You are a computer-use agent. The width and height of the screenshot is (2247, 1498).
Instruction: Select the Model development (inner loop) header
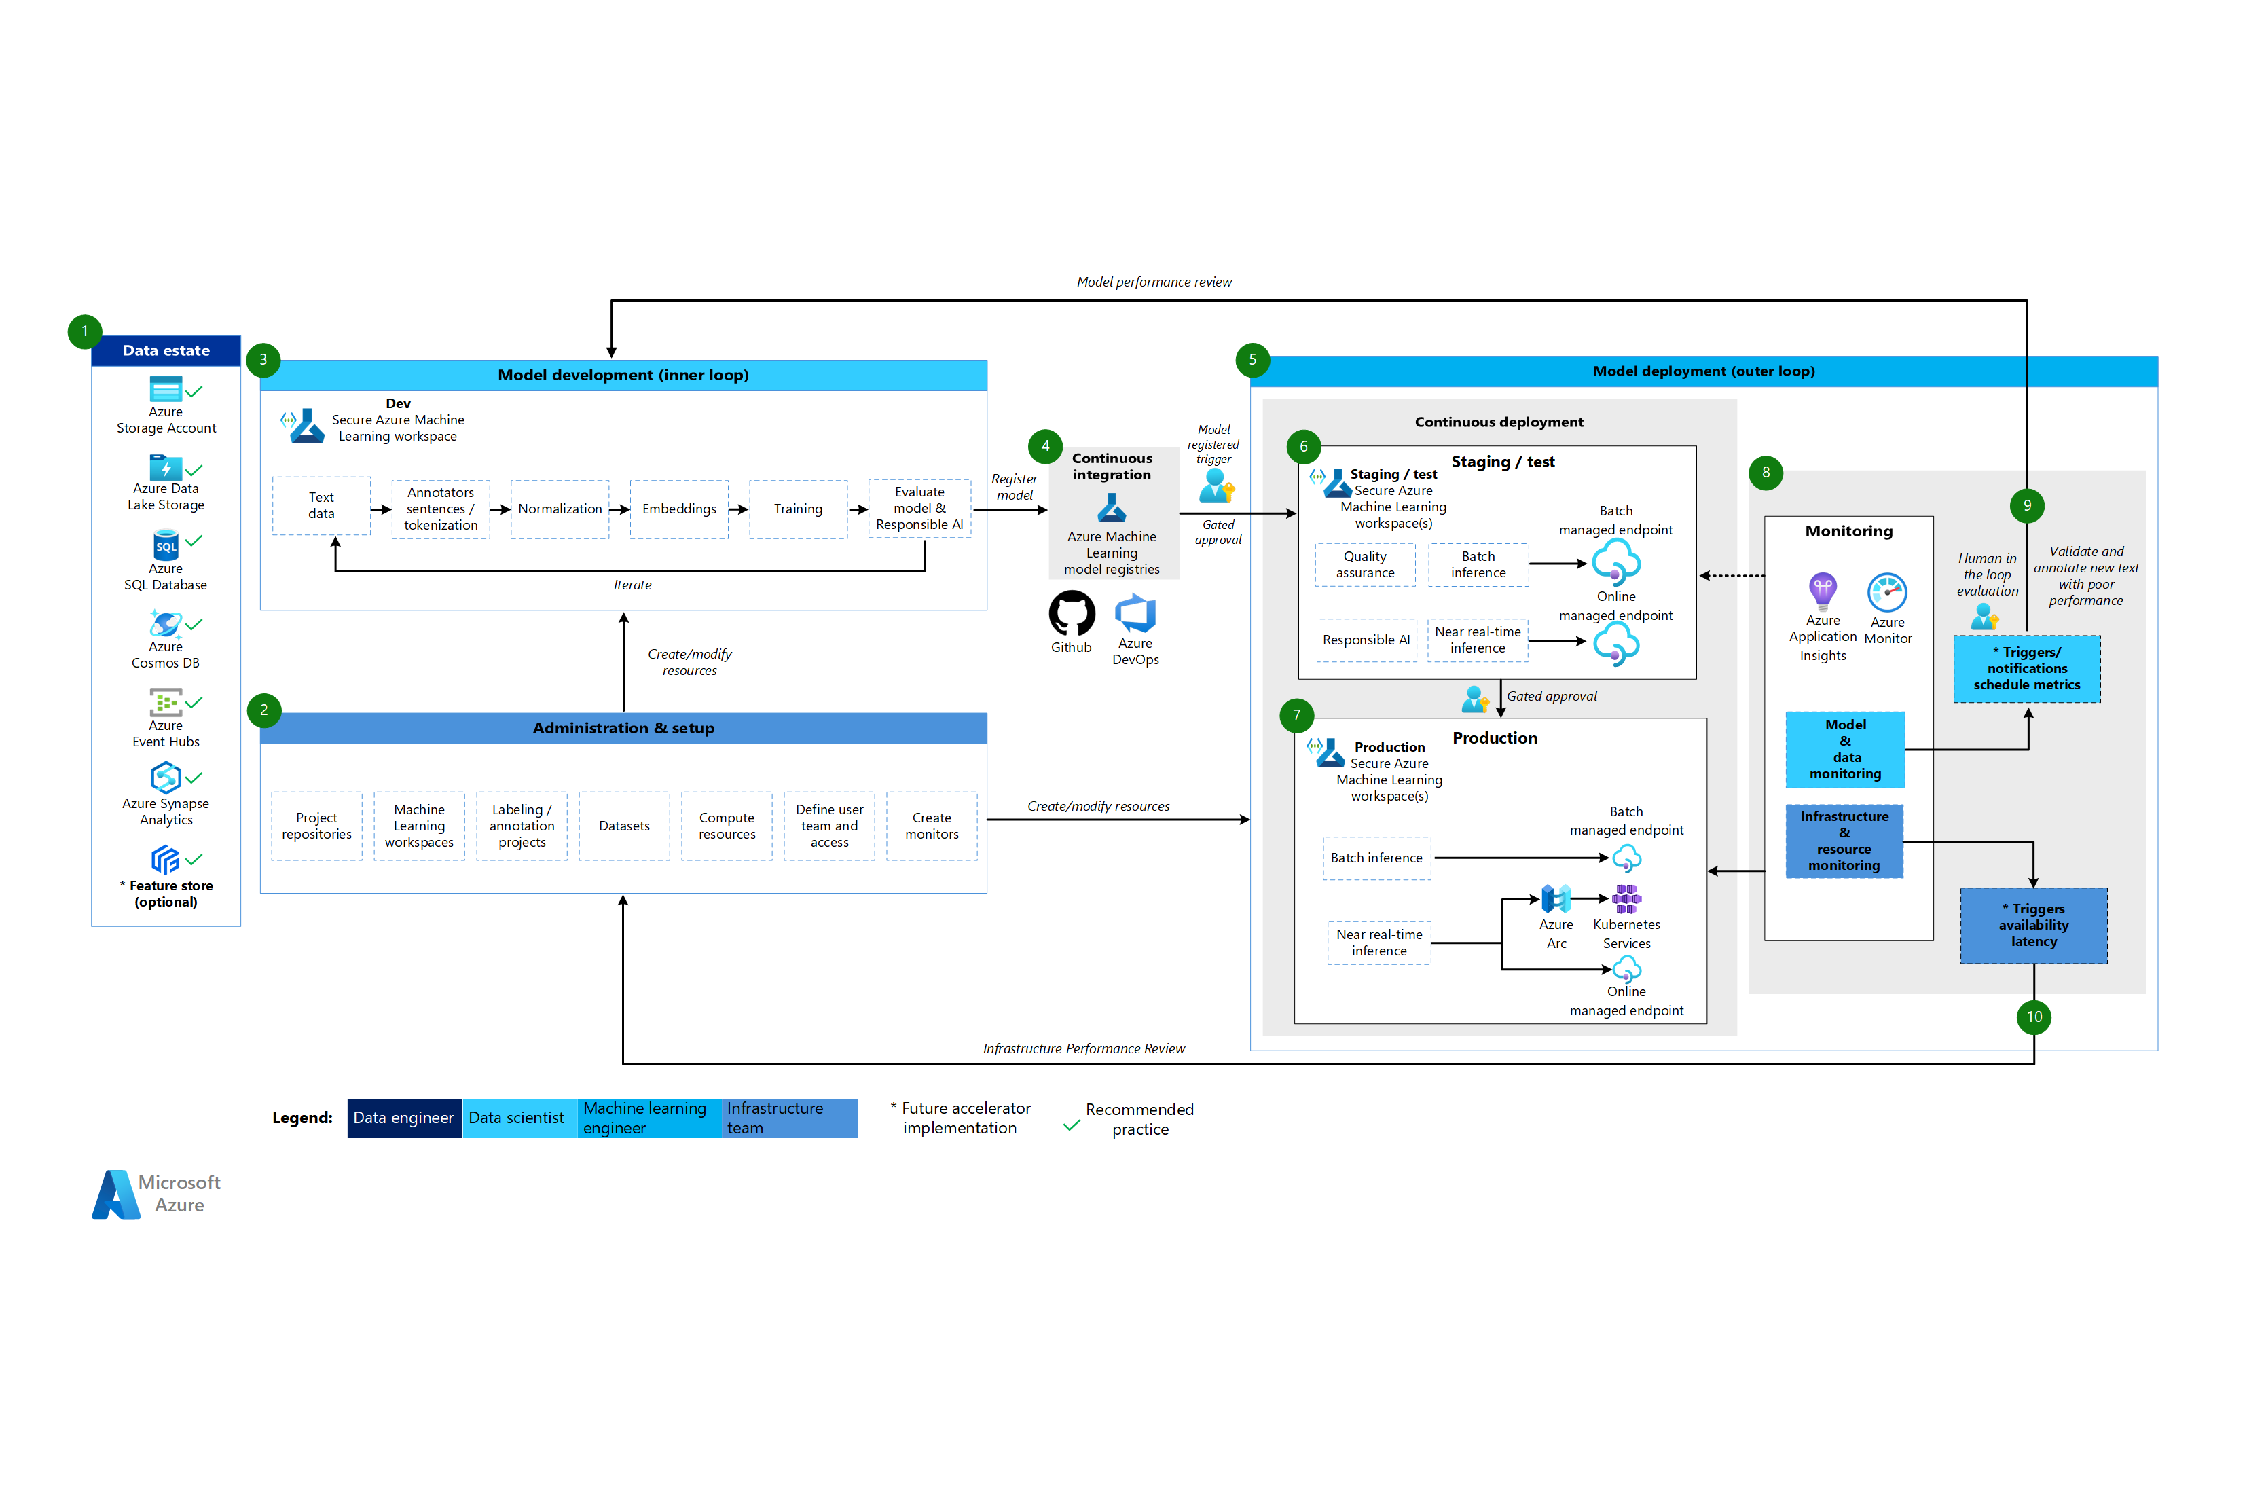point(623,375)
